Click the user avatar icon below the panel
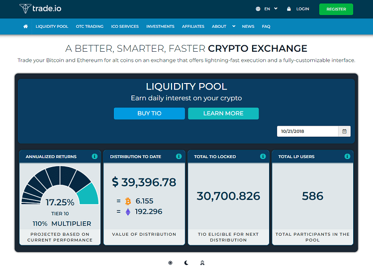The height and width of the screenshot is (268, 373). pos(202,263)
